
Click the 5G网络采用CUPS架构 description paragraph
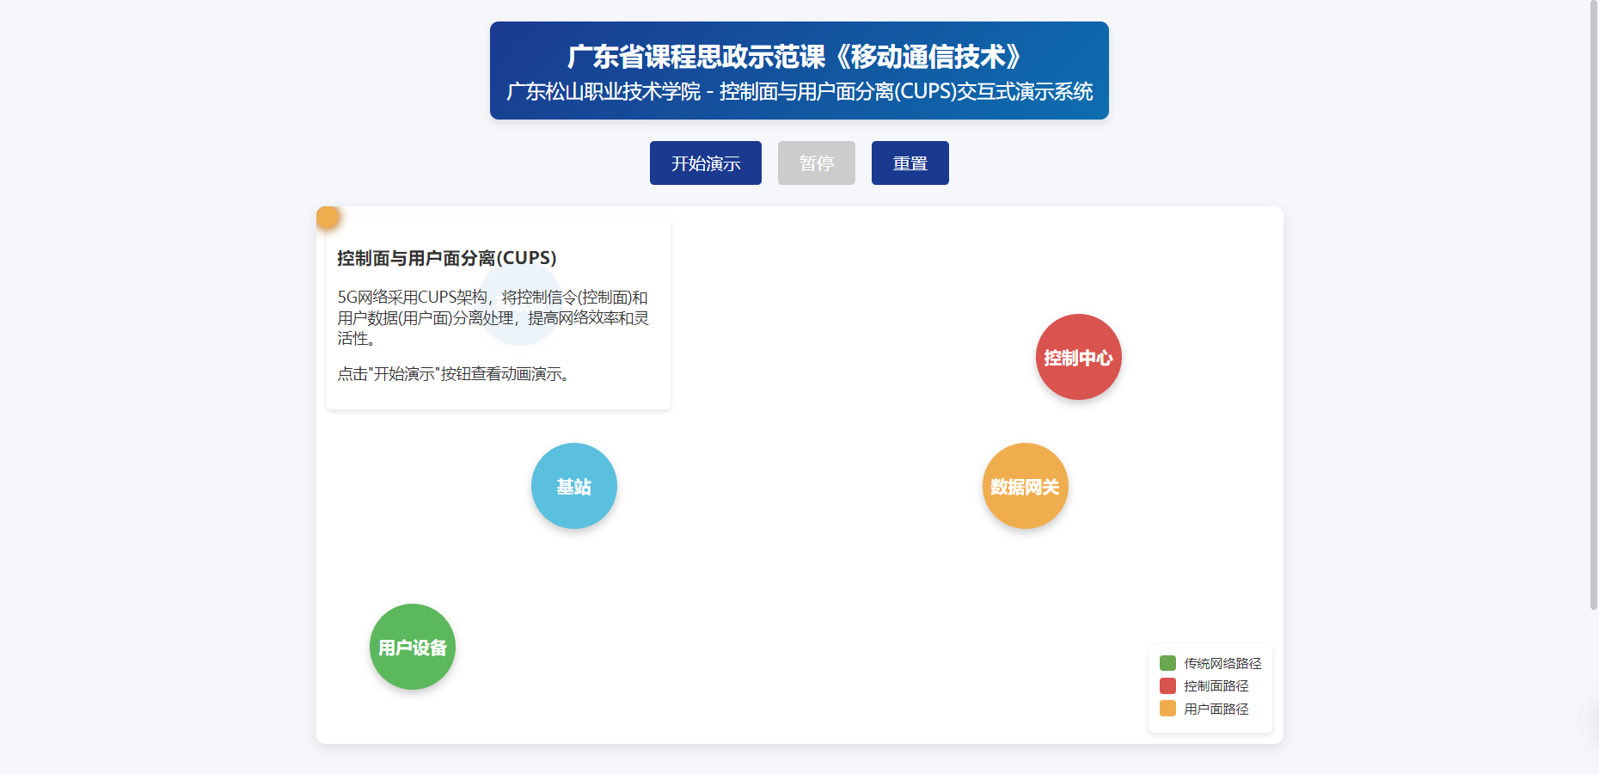click(x=493, y=318)
